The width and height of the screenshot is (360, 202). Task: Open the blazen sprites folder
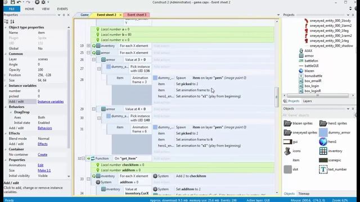pyautogui.click(x=298, y=123)
